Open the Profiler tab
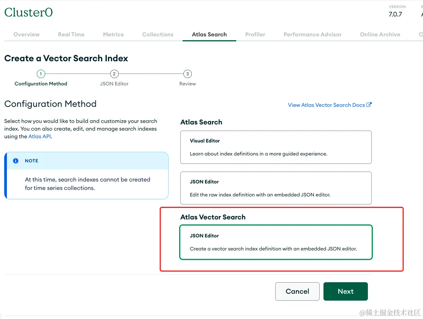This screenshot has height=319, width=423. (x=255, y=34)
